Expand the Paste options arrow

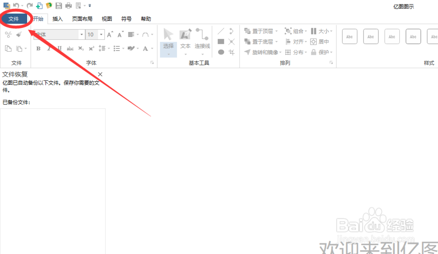click(25, 49)
